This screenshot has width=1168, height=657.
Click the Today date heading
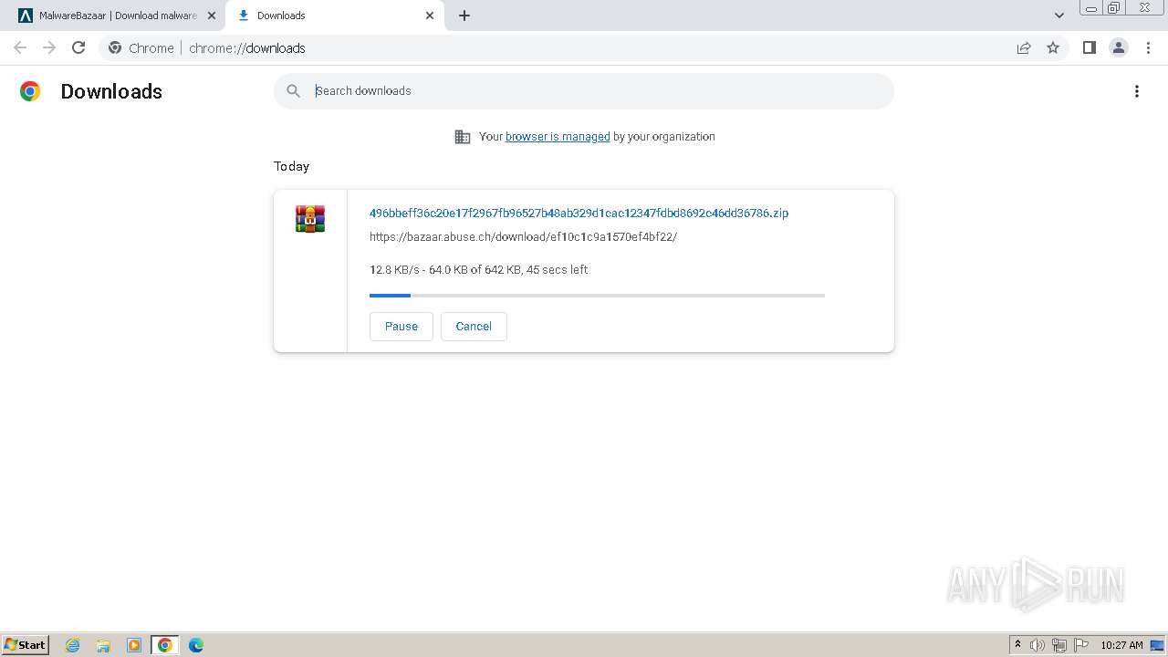coord(291,166)
